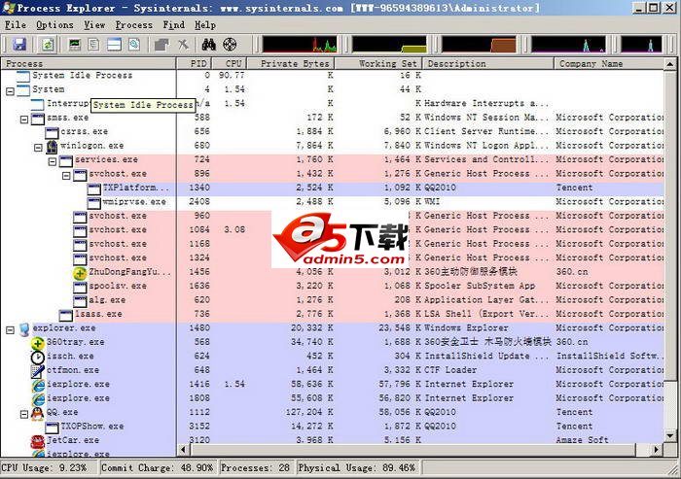681x479 pixels.
Task: Click the Physical Usage status bar field
Action: coord(358,468)
